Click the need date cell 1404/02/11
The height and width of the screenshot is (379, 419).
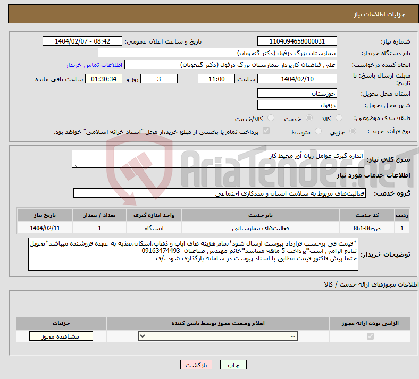click(45, 228)
